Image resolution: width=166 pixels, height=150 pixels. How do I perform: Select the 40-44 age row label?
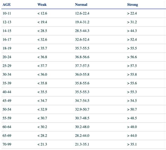pos(7,92)
